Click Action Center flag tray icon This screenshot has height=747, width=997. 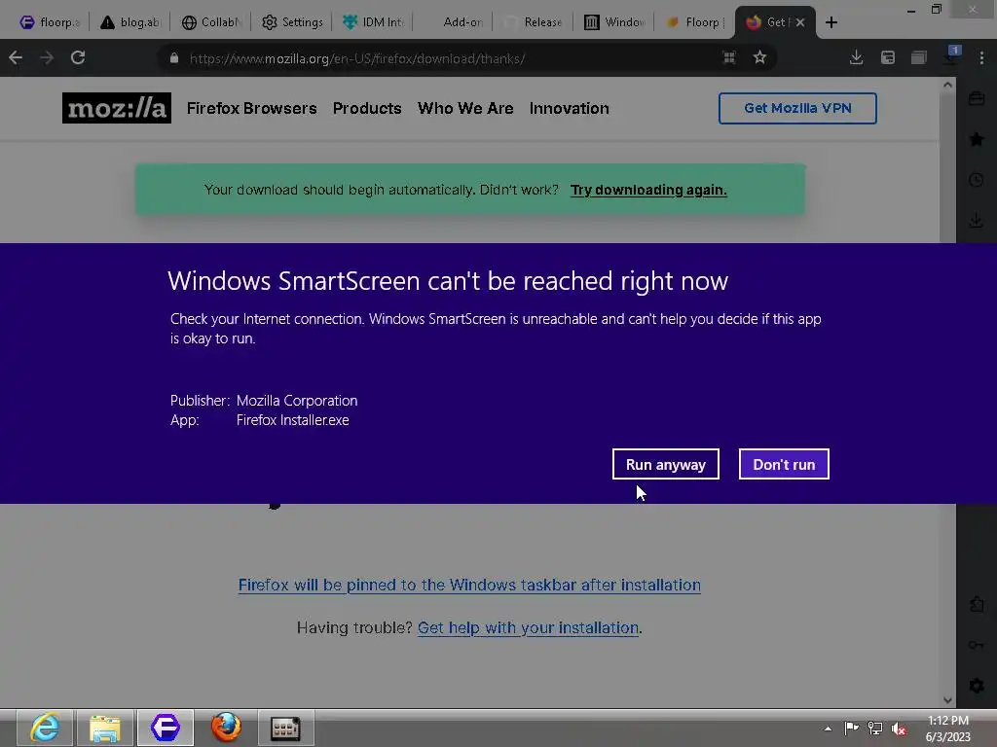click(851, 729)
